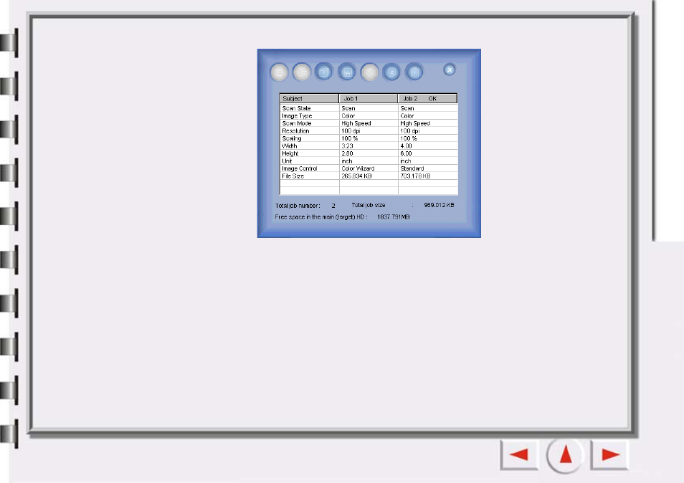684x483 pixels.
Task: Click the Resolution row label
Action: 296,130
